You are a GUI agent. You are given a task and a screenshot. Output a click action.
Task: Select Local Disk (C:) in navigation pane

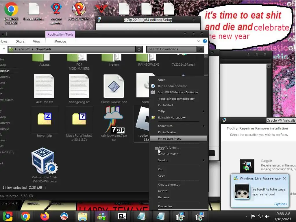[x=7, y=152]
